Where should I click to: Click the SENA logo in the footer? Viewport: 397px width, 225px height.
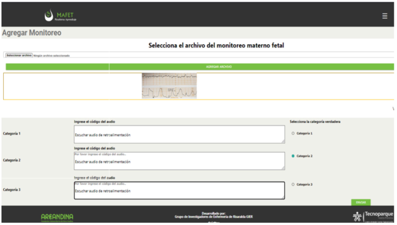click(x=357, y=216)
